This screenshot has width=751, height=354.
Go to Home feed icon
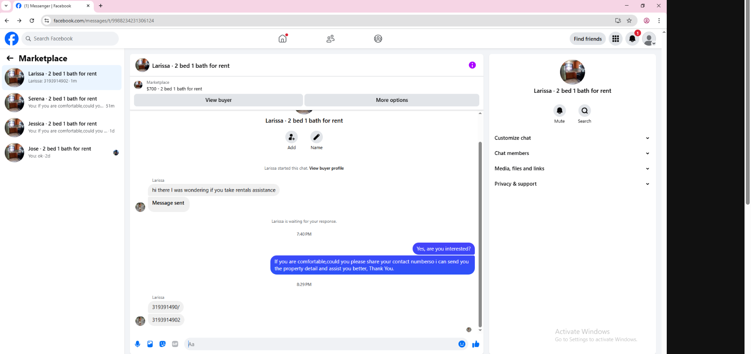pos(283,38)
